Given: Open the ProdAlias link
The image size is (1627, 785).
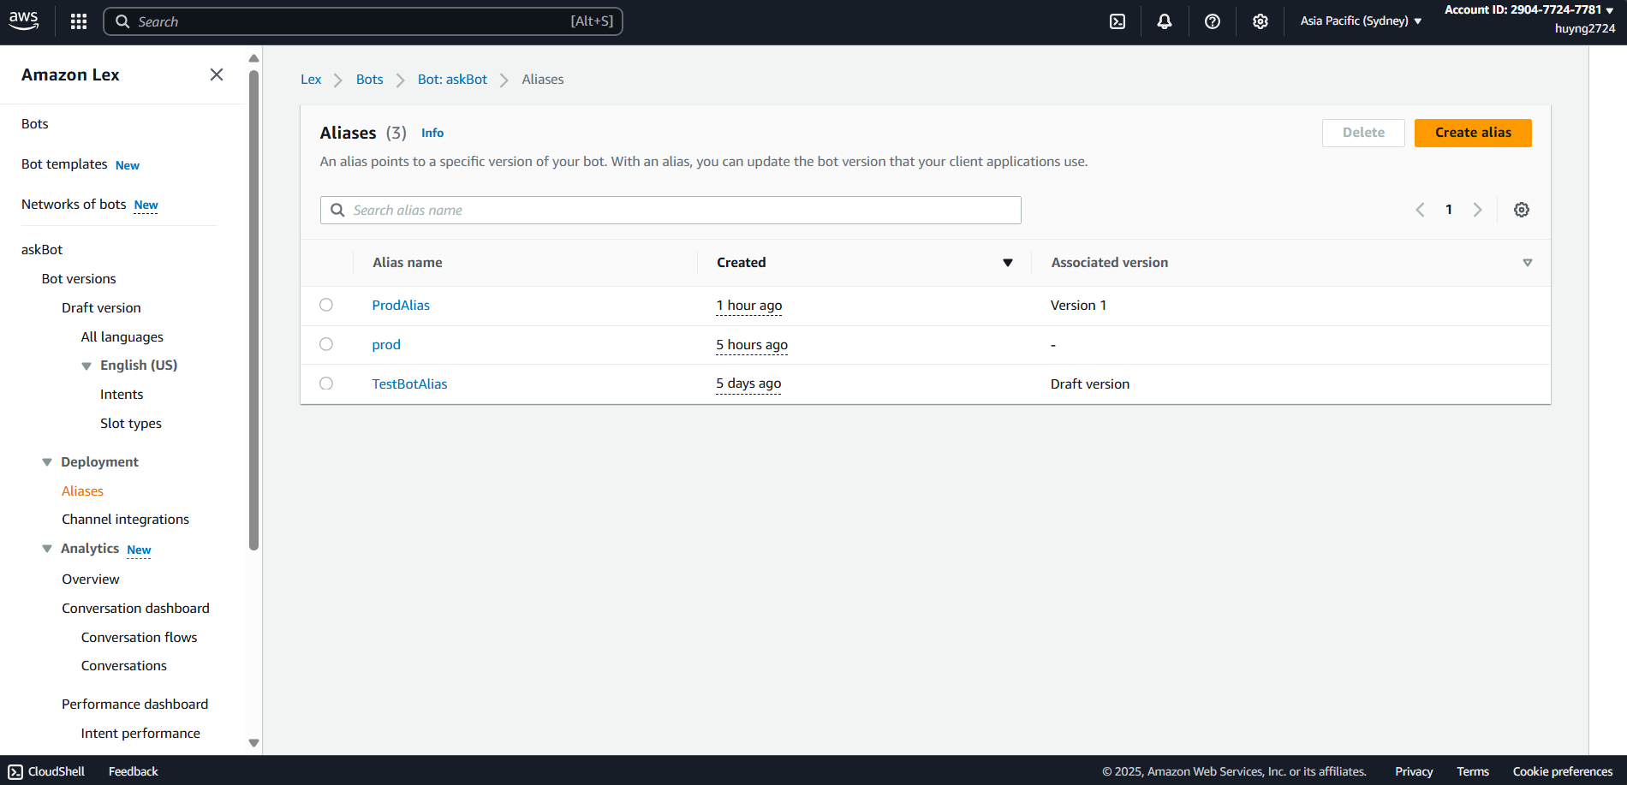Looking at the screenshot, I should pyautogui.click(x=401, y=306).
